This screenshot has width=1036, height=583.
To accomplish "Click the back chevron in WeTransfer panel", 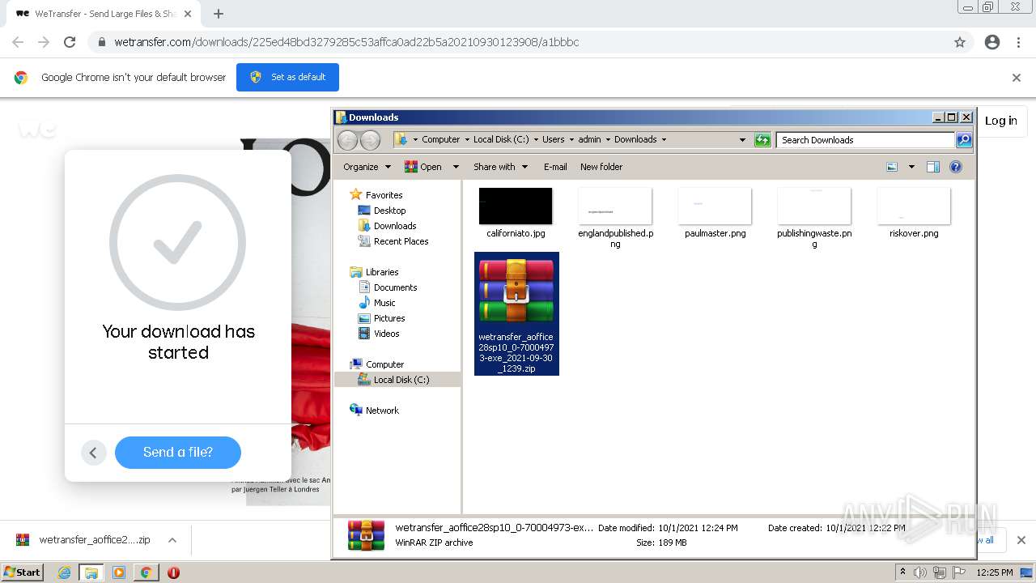I will point(93,453).
